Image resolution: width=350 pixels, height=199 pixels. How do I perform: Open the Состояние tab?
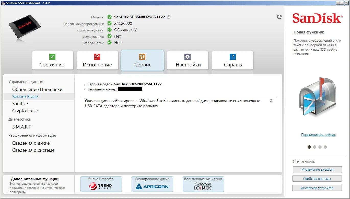coord(53,60)
